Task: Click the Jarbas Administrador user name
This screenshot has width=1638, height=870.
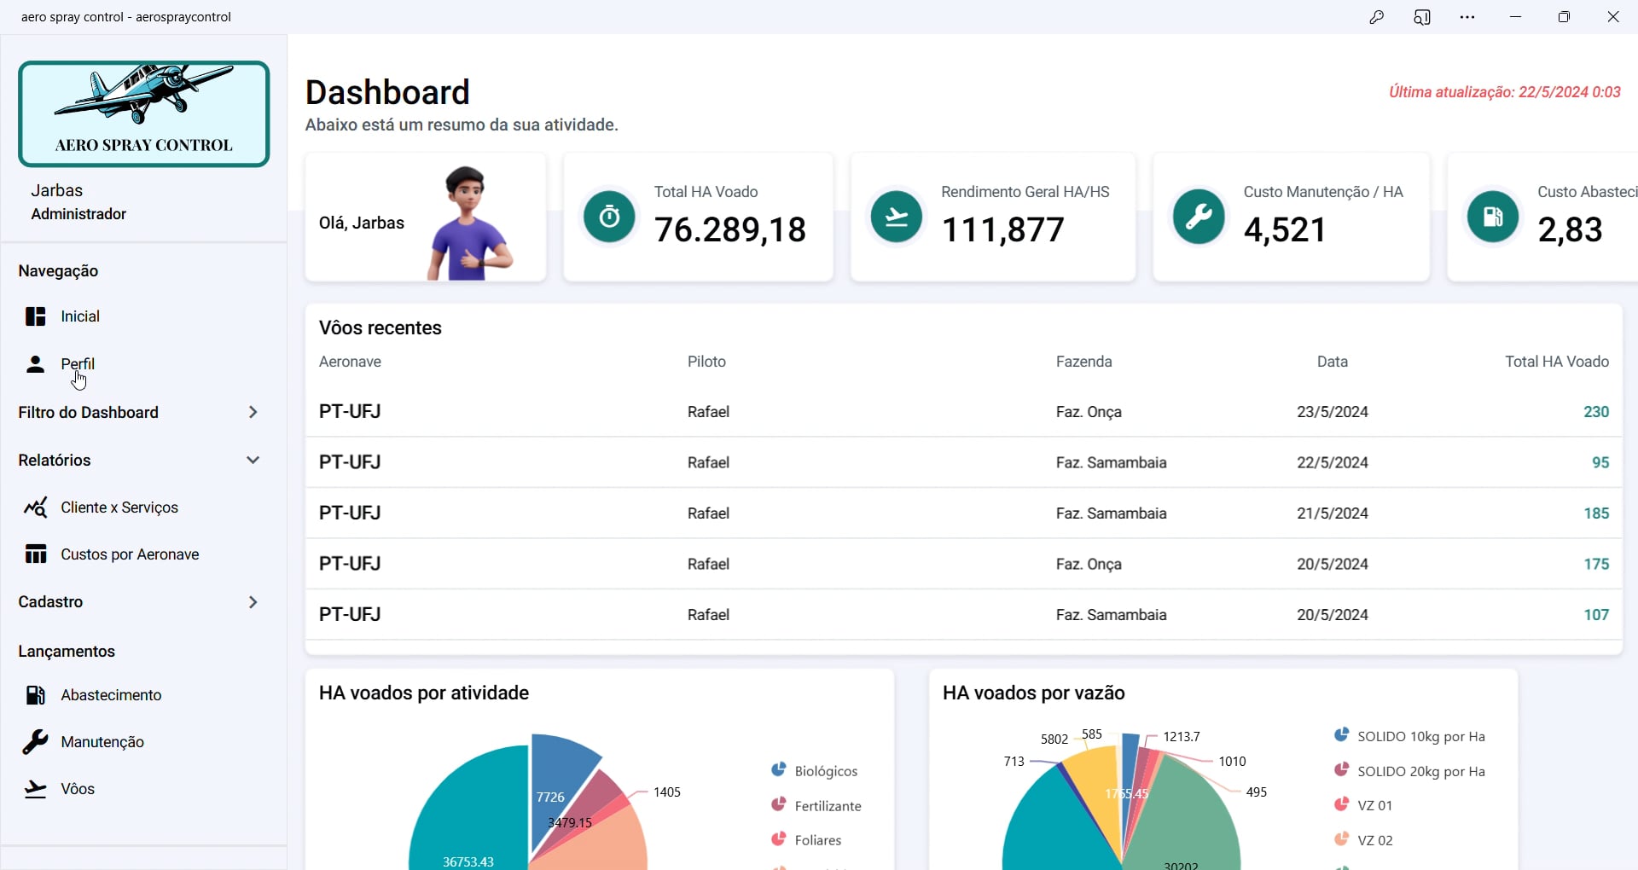Action: 78,202
